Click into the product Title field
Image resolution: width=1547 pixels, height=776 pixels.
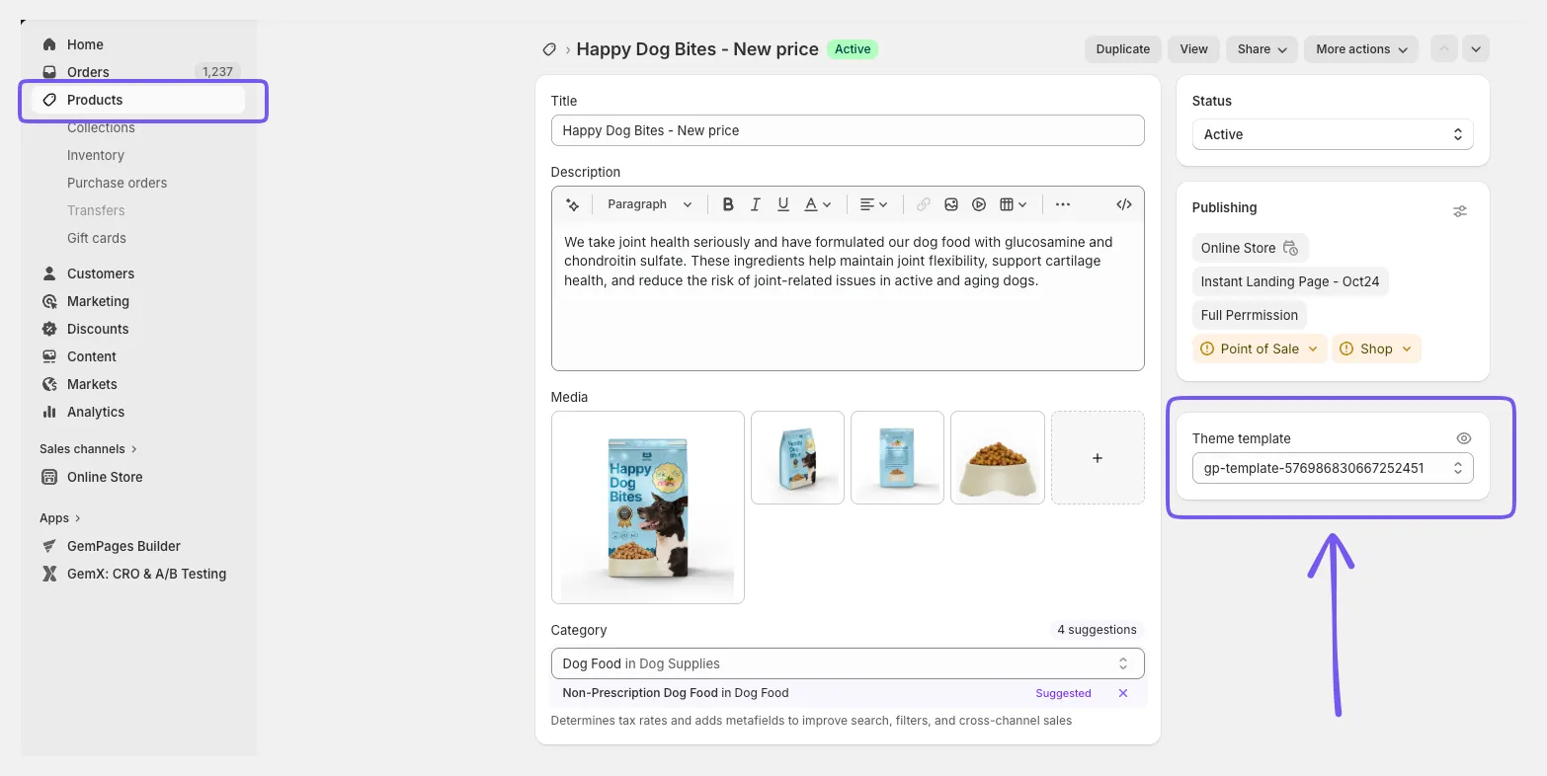[x=848, y=130]
